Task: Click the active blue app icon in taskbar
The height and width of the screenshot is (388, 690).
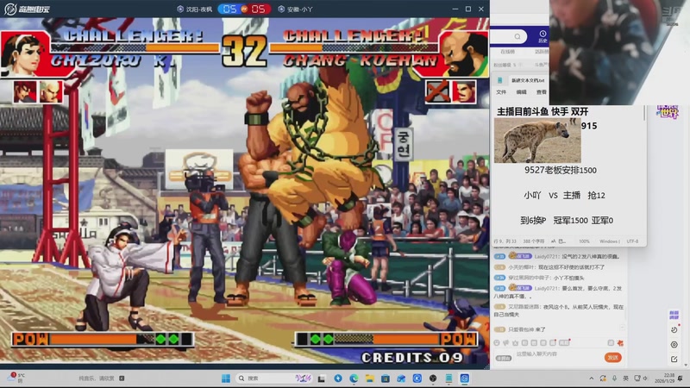Action: 465,379
